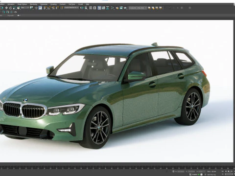Viewport: 235px width, 176px height.
Task: Click the Mirror tool icon
Action: point(82,8)
